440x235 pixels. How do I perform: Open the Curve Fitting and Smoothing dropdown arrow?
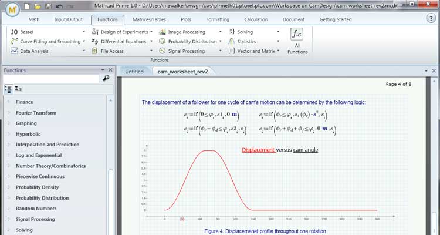tap(84, 41)
